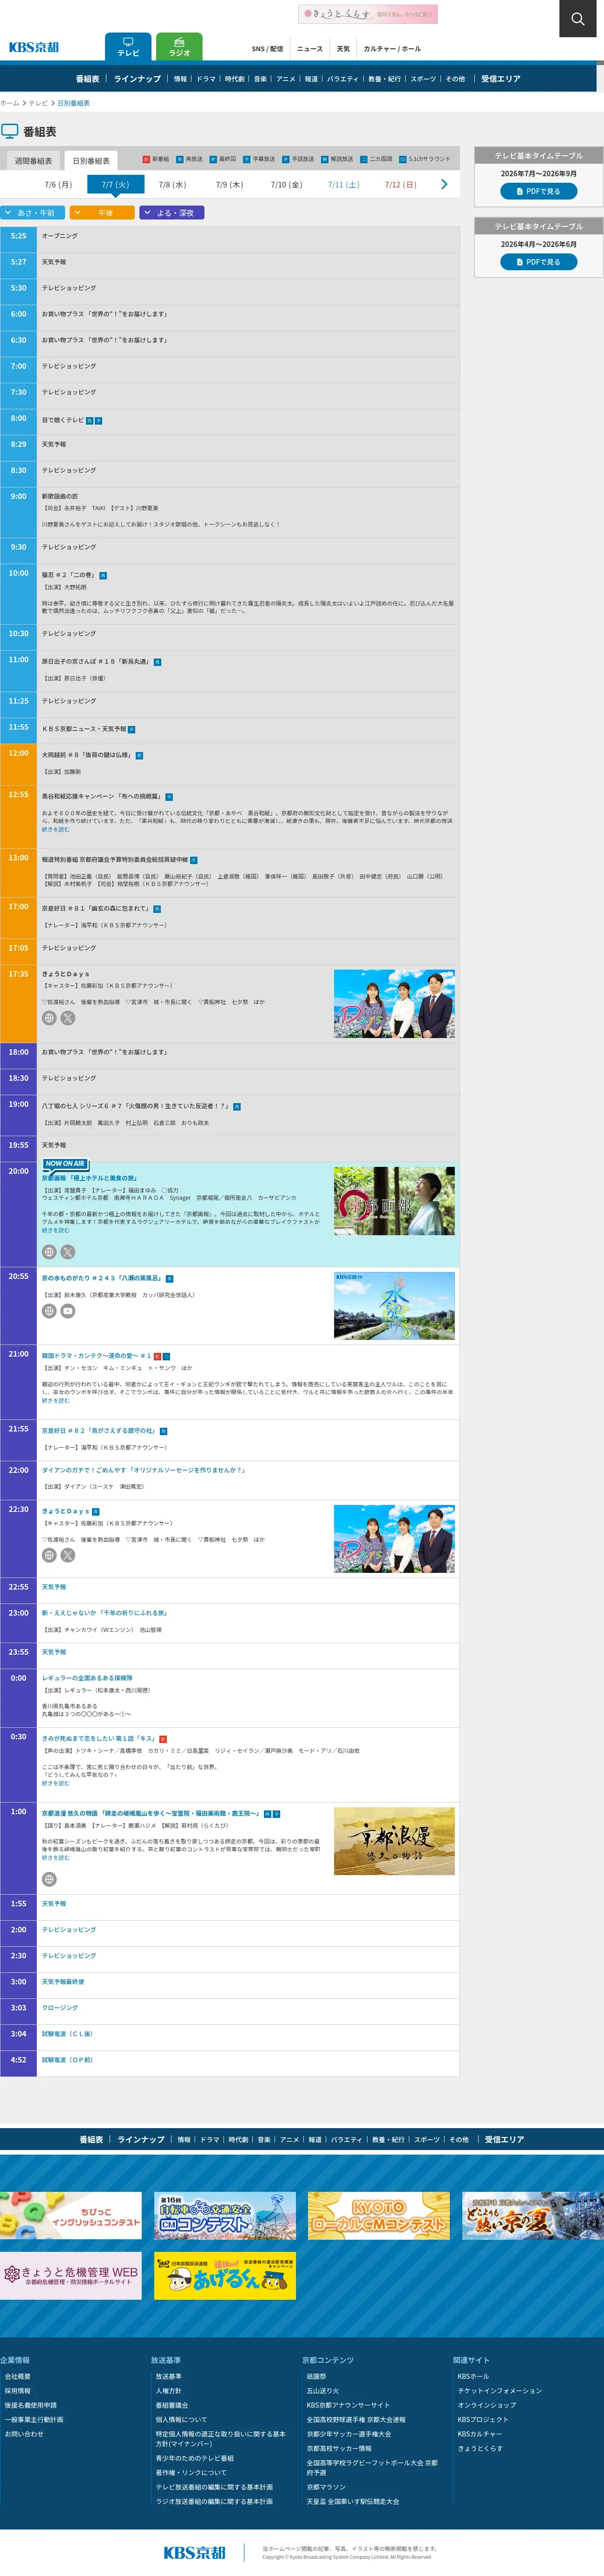
Task: Expand 続きを読む for the 0:30 anime
Action: 56,1783
